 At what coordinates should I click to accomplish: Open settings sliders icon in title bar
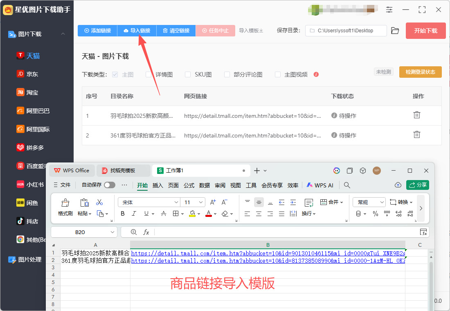coord(389,10)
